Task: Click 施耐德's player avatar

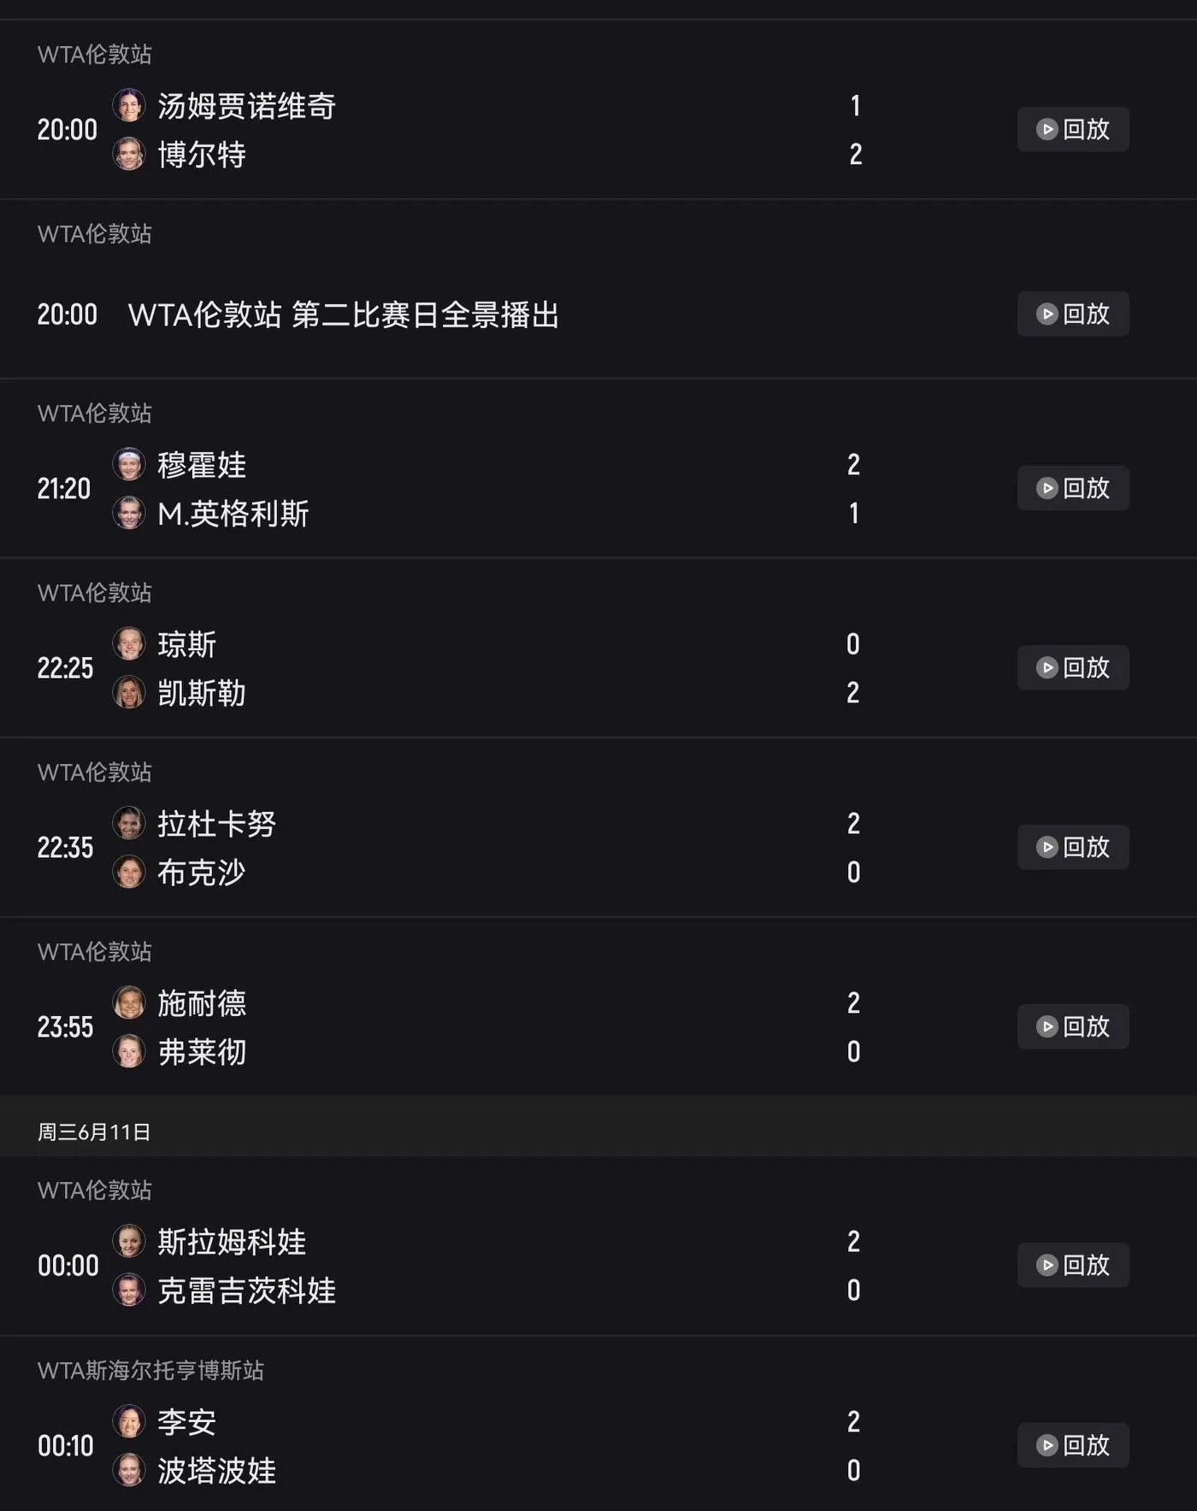Action: coord(129,1002)
